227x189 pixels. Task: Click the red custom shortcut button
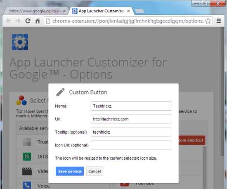pyautogui.click(x=192, y=140)
